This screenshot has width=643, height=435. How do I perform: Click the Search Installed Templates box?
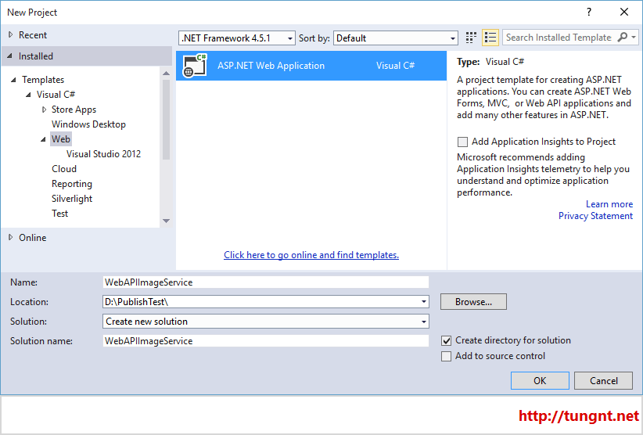tap(559, 38)
